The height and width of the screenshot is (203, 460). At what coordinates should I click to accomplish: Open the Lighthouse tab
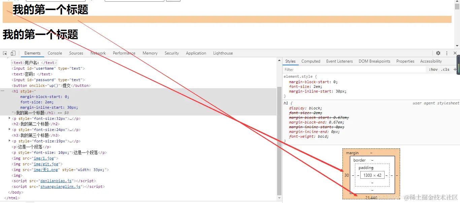[223, 53]
